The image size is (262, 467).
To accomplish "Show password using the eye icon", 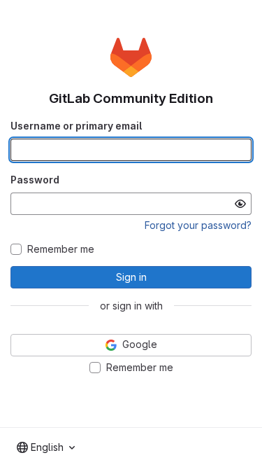I will [240, 204].
